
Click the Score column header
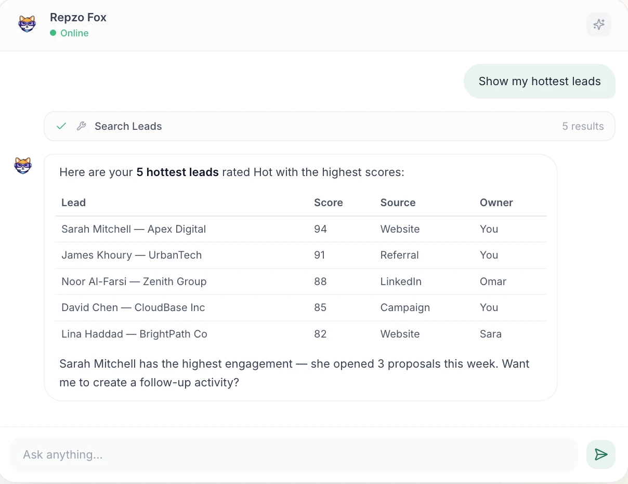pos(329,203)
